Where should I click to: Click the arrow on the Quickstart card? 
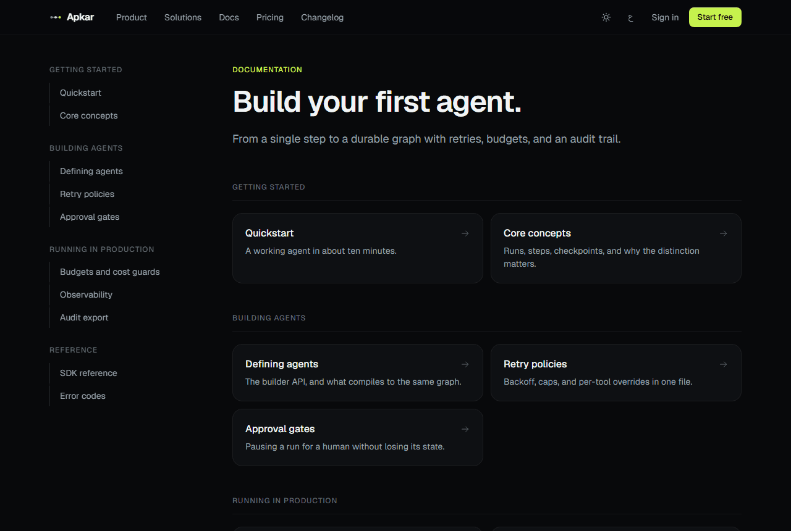coord(465,233)
